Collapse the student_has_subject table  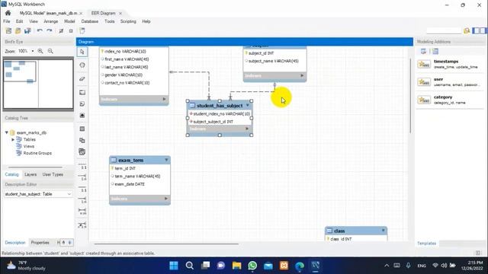tap(247, 105)
